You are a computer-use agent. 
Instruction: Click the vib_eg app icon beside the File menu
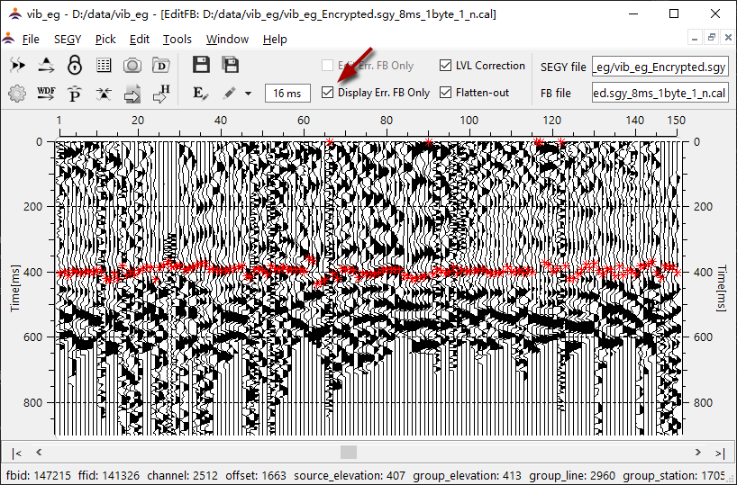[8, 38]
